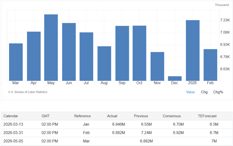Click the 6.882M previous value for Mar
The width and height of the screenshot is (233, 146).
146,141
